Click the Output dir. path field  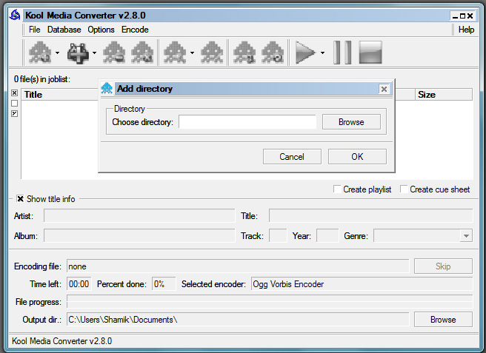[x=238, y=320]
